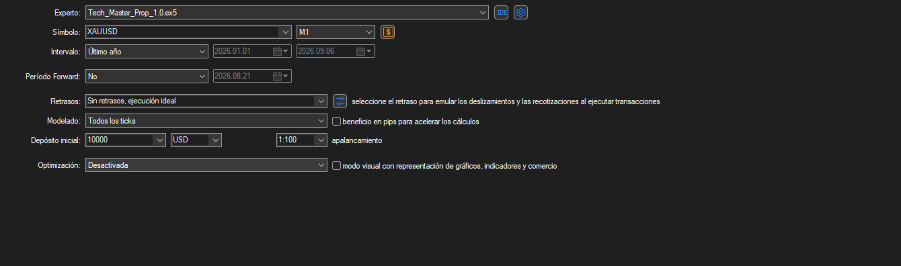The height and width of the screenshot is (266, 901).
Task: Open the Período Forward dropdown
Action: coord(147,77)
